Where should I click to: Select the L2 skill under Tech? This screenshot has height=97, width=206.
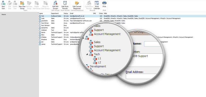tap(99, 62)
